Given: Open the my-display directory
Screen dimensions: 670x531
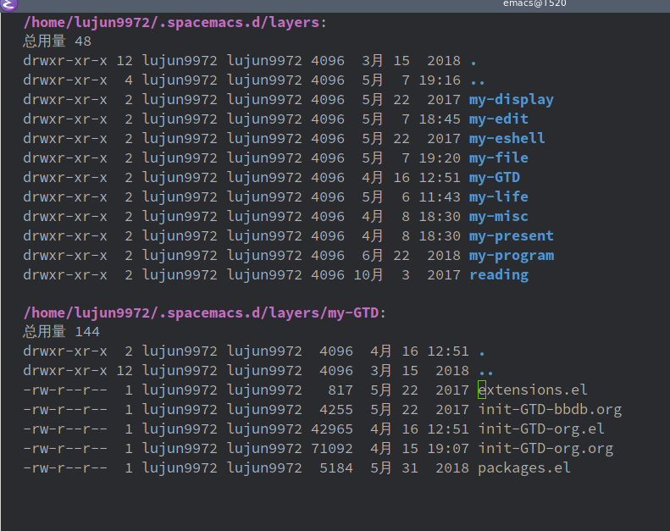Looking at the screenshot, I should click(511, 100).
